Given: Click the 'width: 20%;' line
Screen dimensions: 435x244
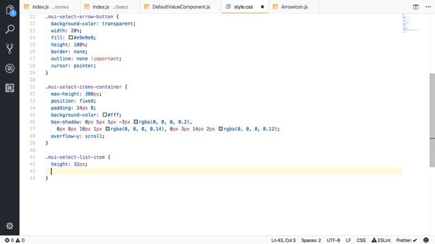Looking at the screenshot, I should point(67,30).
